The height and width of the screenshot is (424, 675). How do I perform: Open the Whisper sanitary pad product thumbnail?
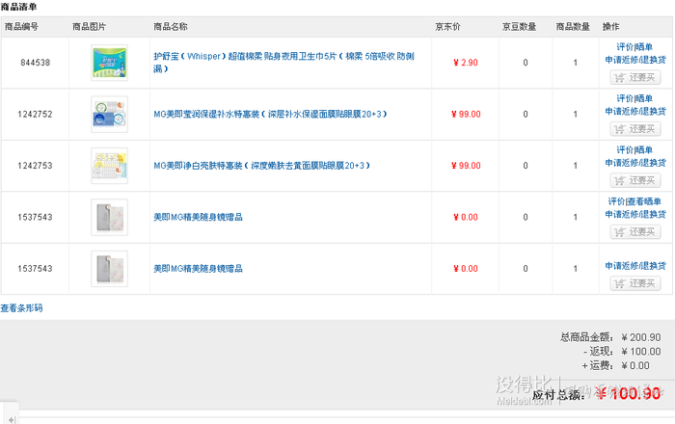click(109, 63)
